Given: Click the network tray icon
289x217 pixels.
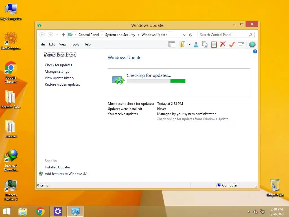Looking at the screenshot, I should [x=262, y=212].
